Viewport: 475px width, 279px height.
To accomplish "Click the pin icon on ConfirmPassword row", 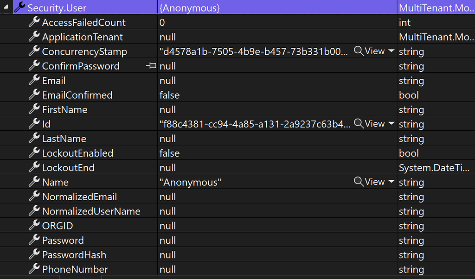I will click(x=151, y=66).
